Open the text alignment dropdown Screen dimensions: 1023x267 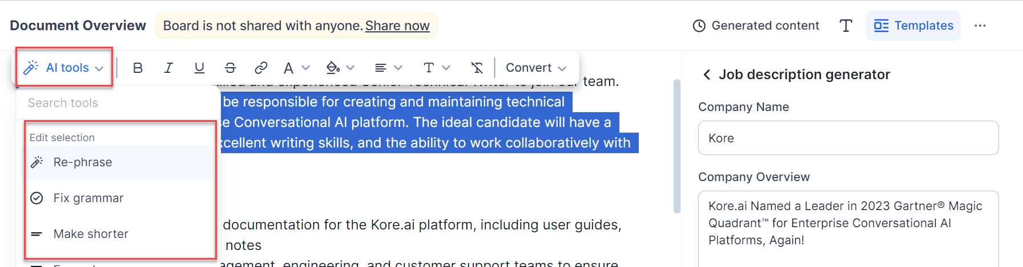pyautogui.click(x=388, y=68)
